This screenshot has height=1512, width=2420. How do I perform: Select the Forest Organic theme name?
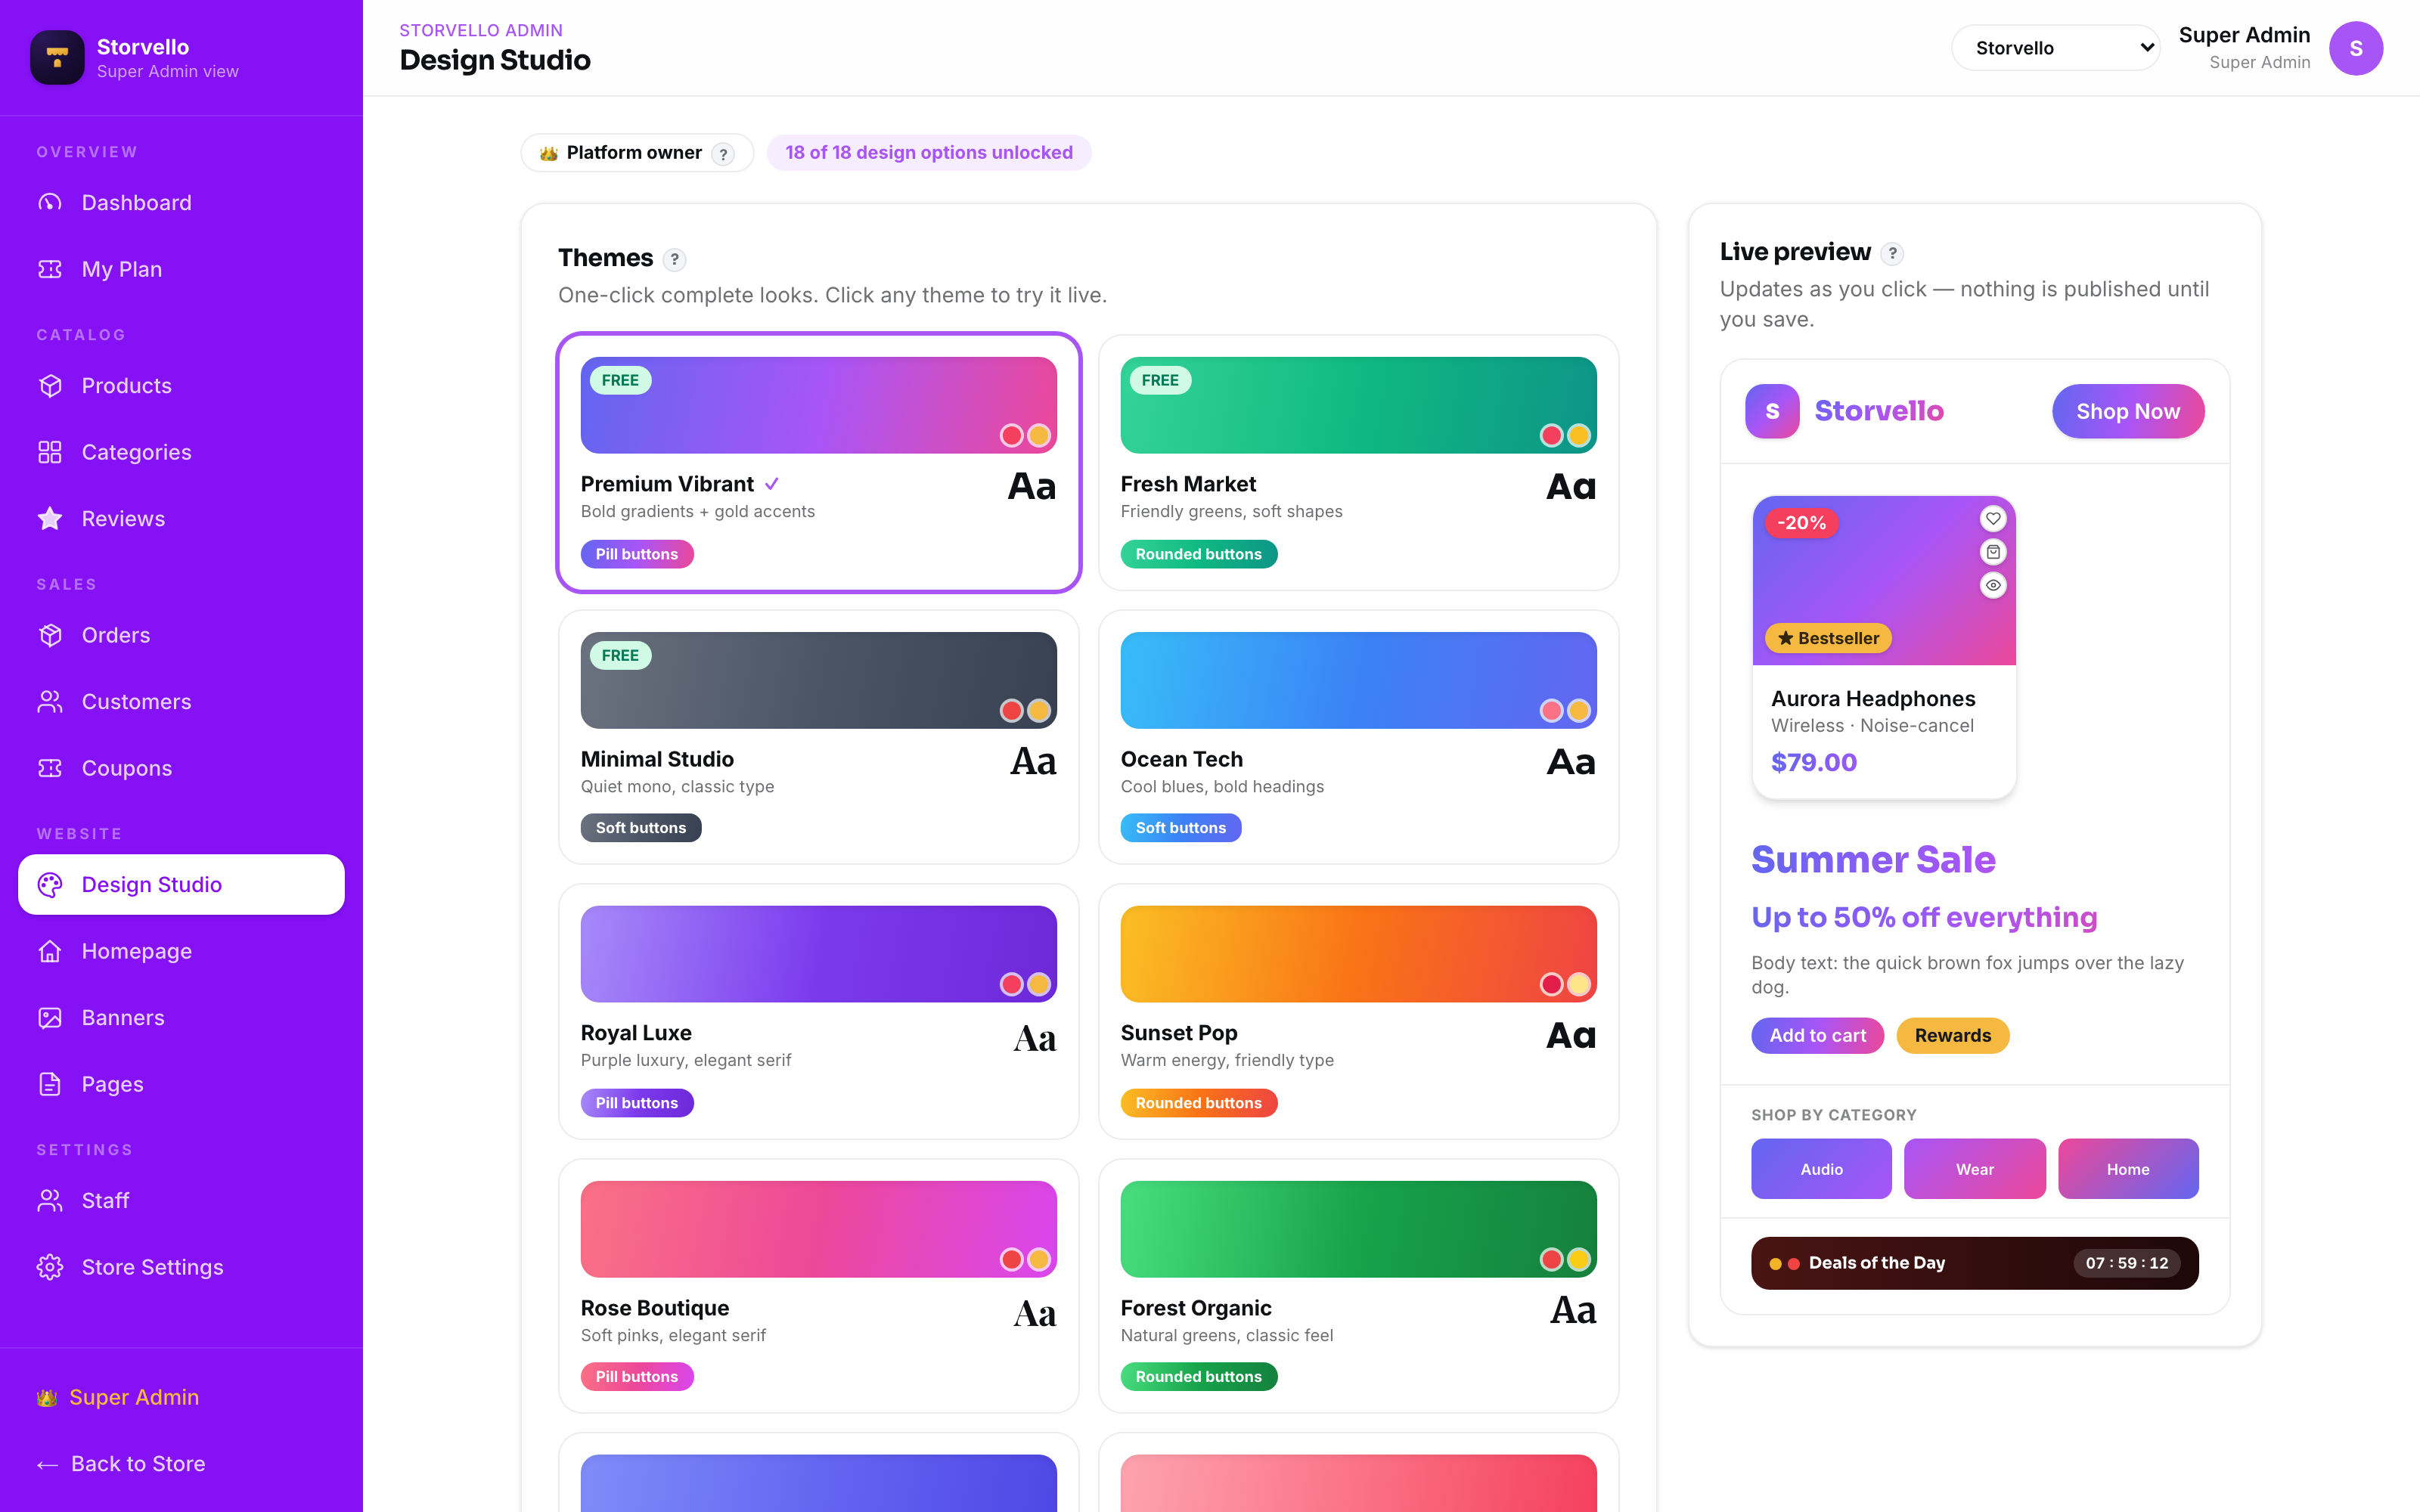[x=1196, y=1308]
